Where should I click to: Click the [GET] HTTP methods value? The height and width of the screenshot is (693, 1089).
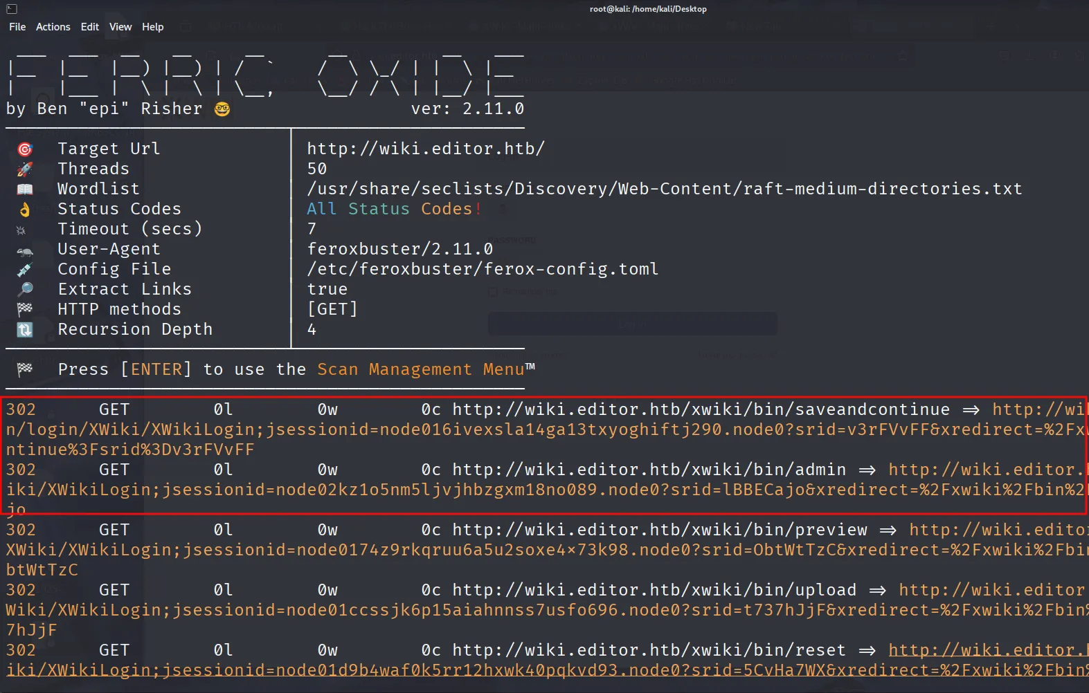(x=332, y=309)
